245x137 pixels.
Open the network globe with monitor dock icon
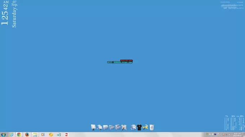click(99, 127)
